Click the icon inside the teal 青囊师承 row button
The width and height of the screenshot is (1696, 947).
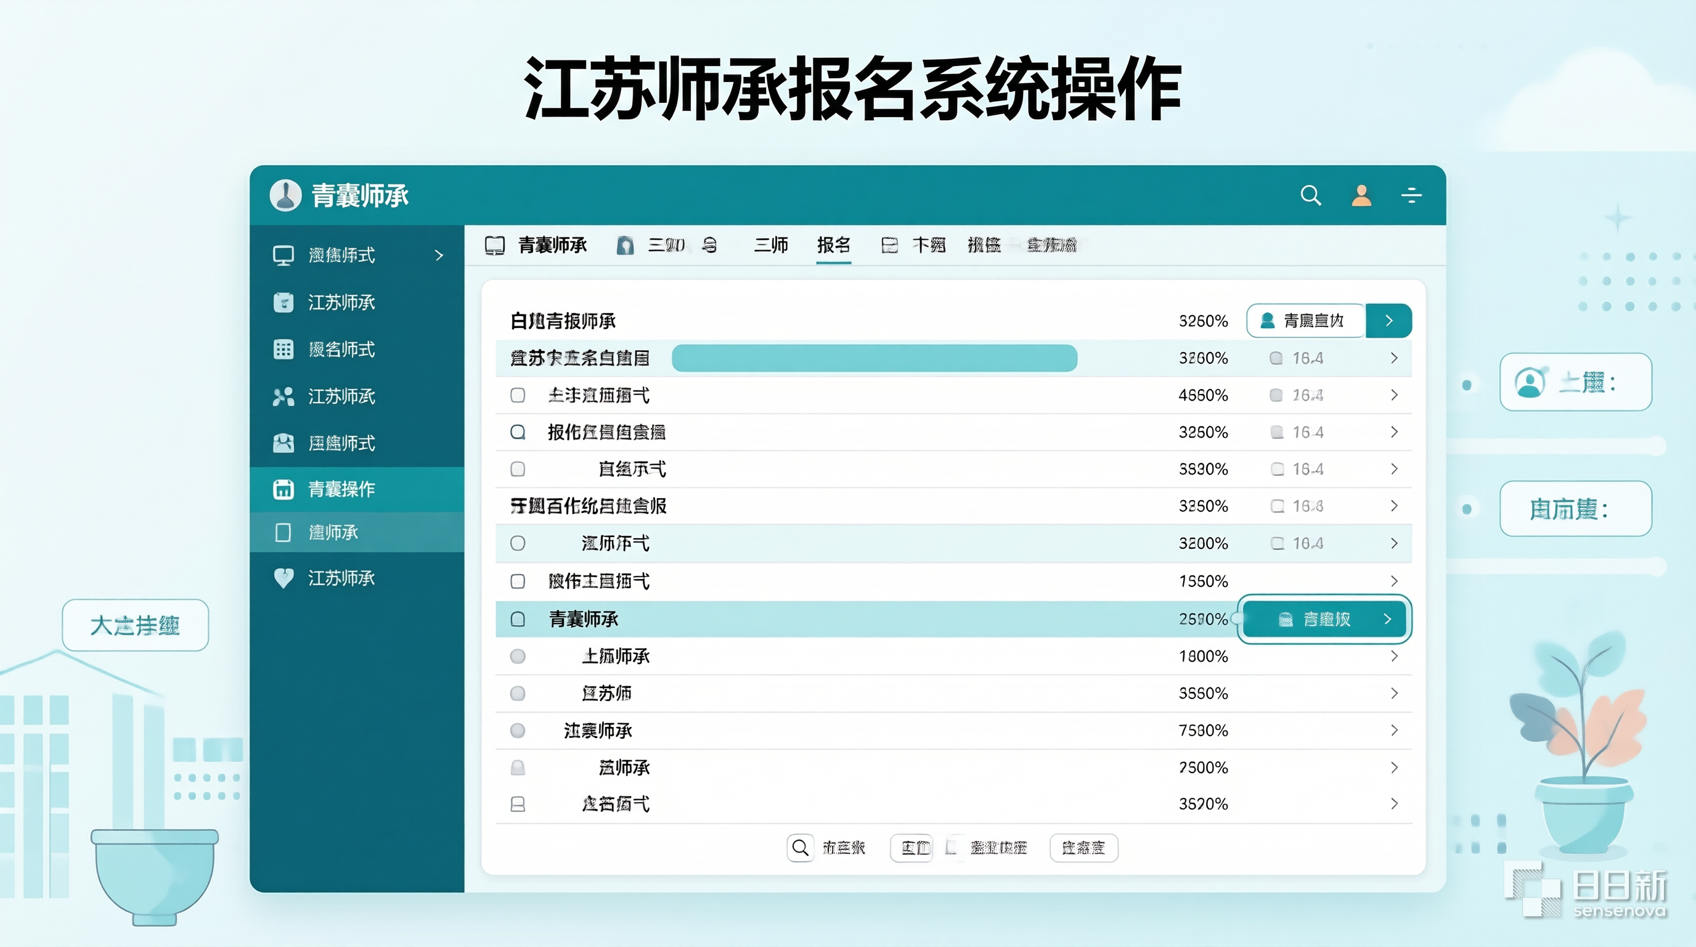pyautogui.click(x=1285, y=620)
